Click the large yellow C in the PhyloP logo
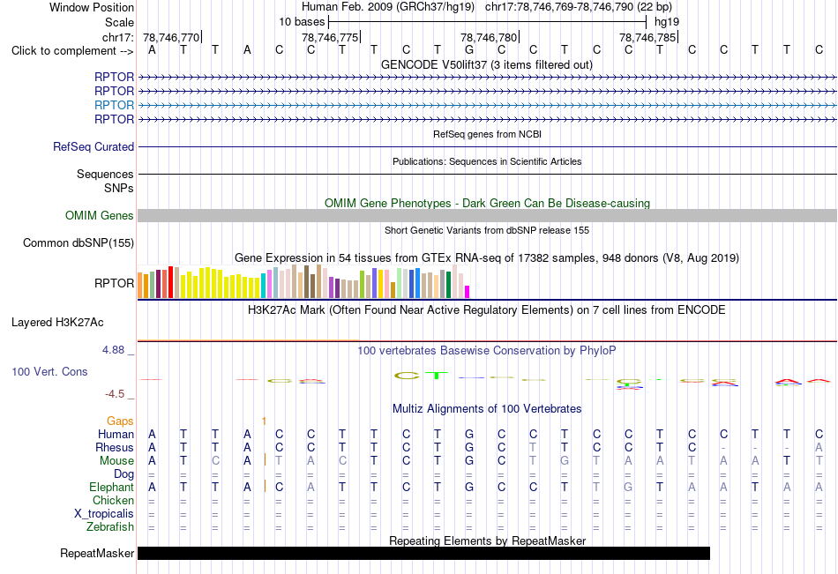 pos(407,376)
